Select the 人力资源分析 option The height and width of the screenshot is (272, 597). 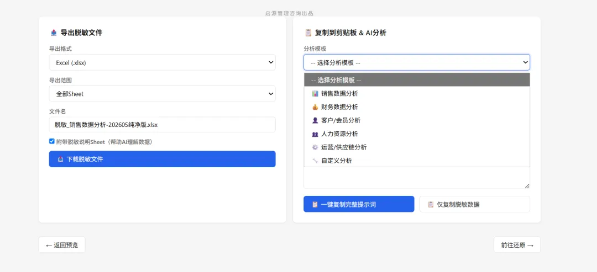tap(417, 134)
